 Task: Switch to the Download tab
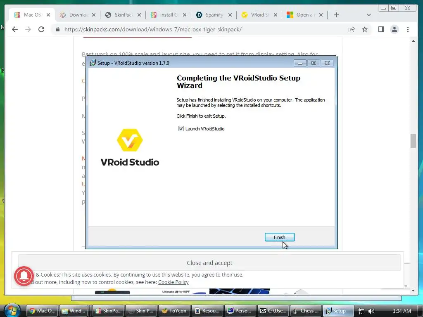coord(74,15)
